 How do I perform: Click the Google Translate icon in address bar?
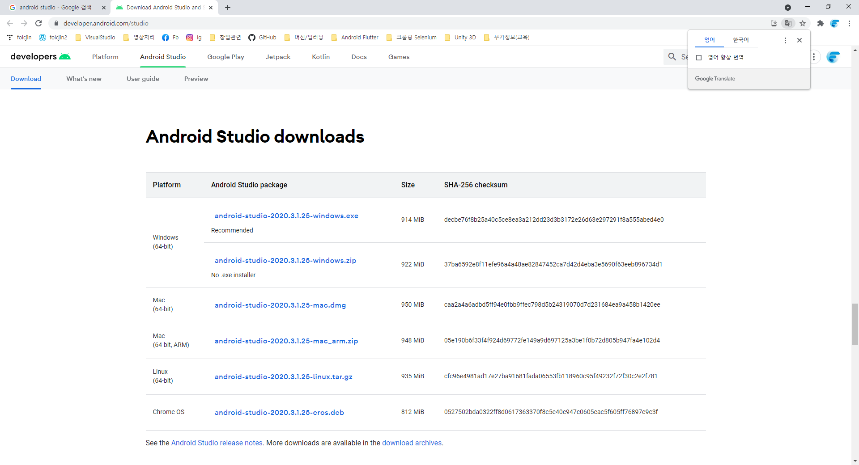[788, 23]
